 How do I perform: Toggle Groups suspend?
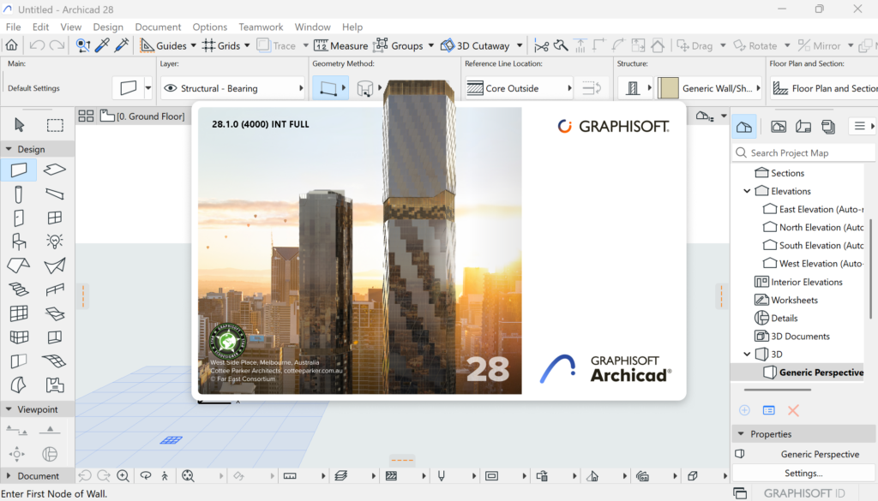click(x=398, y=45)
